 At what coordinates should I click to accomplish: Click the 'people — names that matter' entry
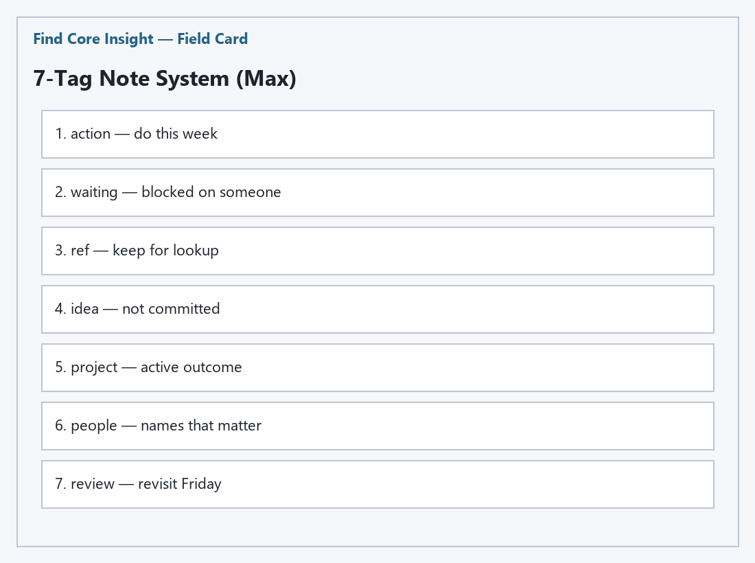click(377, 426)
